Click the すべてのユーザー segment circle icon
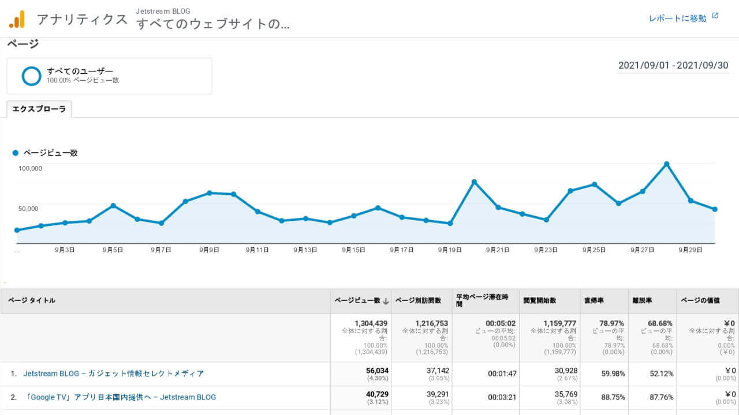Screen dimensions: 739x415 [x=31, y=76]
